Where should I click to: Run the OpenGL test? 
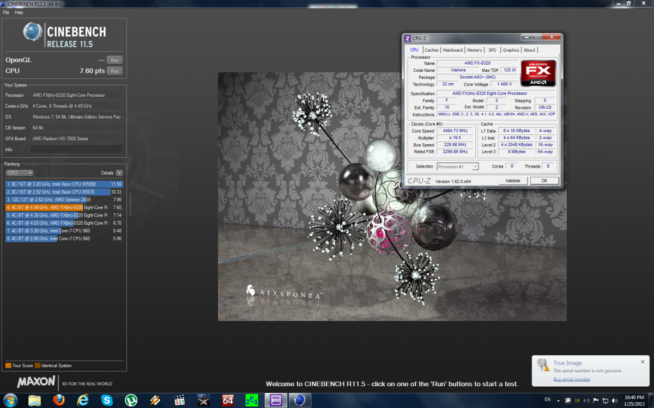114,60
